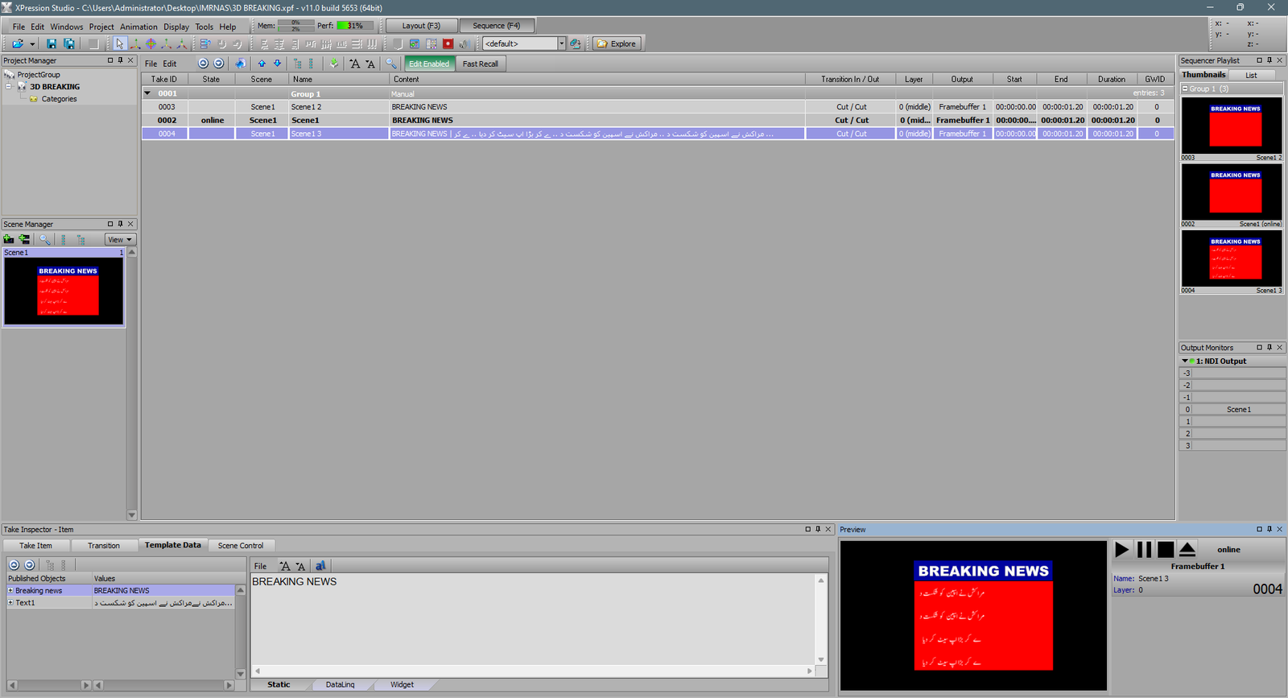
Task: Click the blue 'al' text icon in template editor
Action: pyautogui.click(x=320, y=566)
